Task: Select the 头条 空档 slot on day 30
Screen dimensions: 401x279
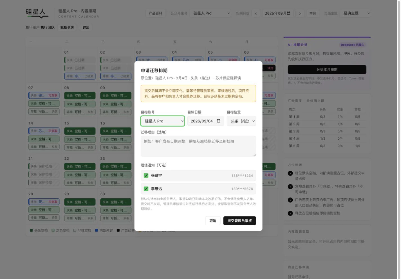Action: (x=116, y=202)
